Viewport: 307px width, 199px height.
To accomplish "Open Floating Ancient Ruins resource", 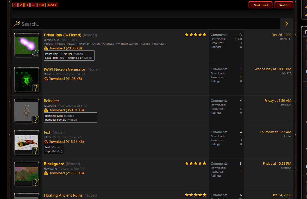I will pos(63,195).
